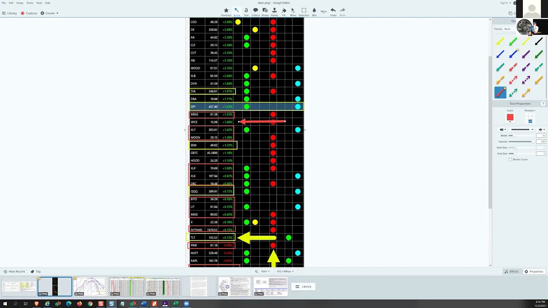Select the first recent capture thumbnail

[19, 287]
